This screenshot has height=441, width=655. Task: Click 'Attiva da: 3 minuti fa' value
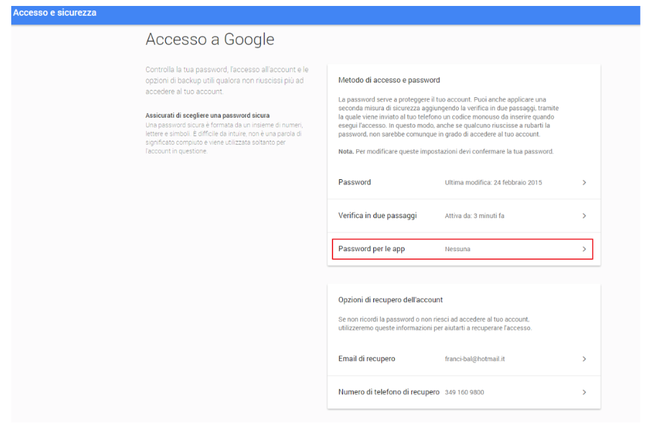pos(475,216)
